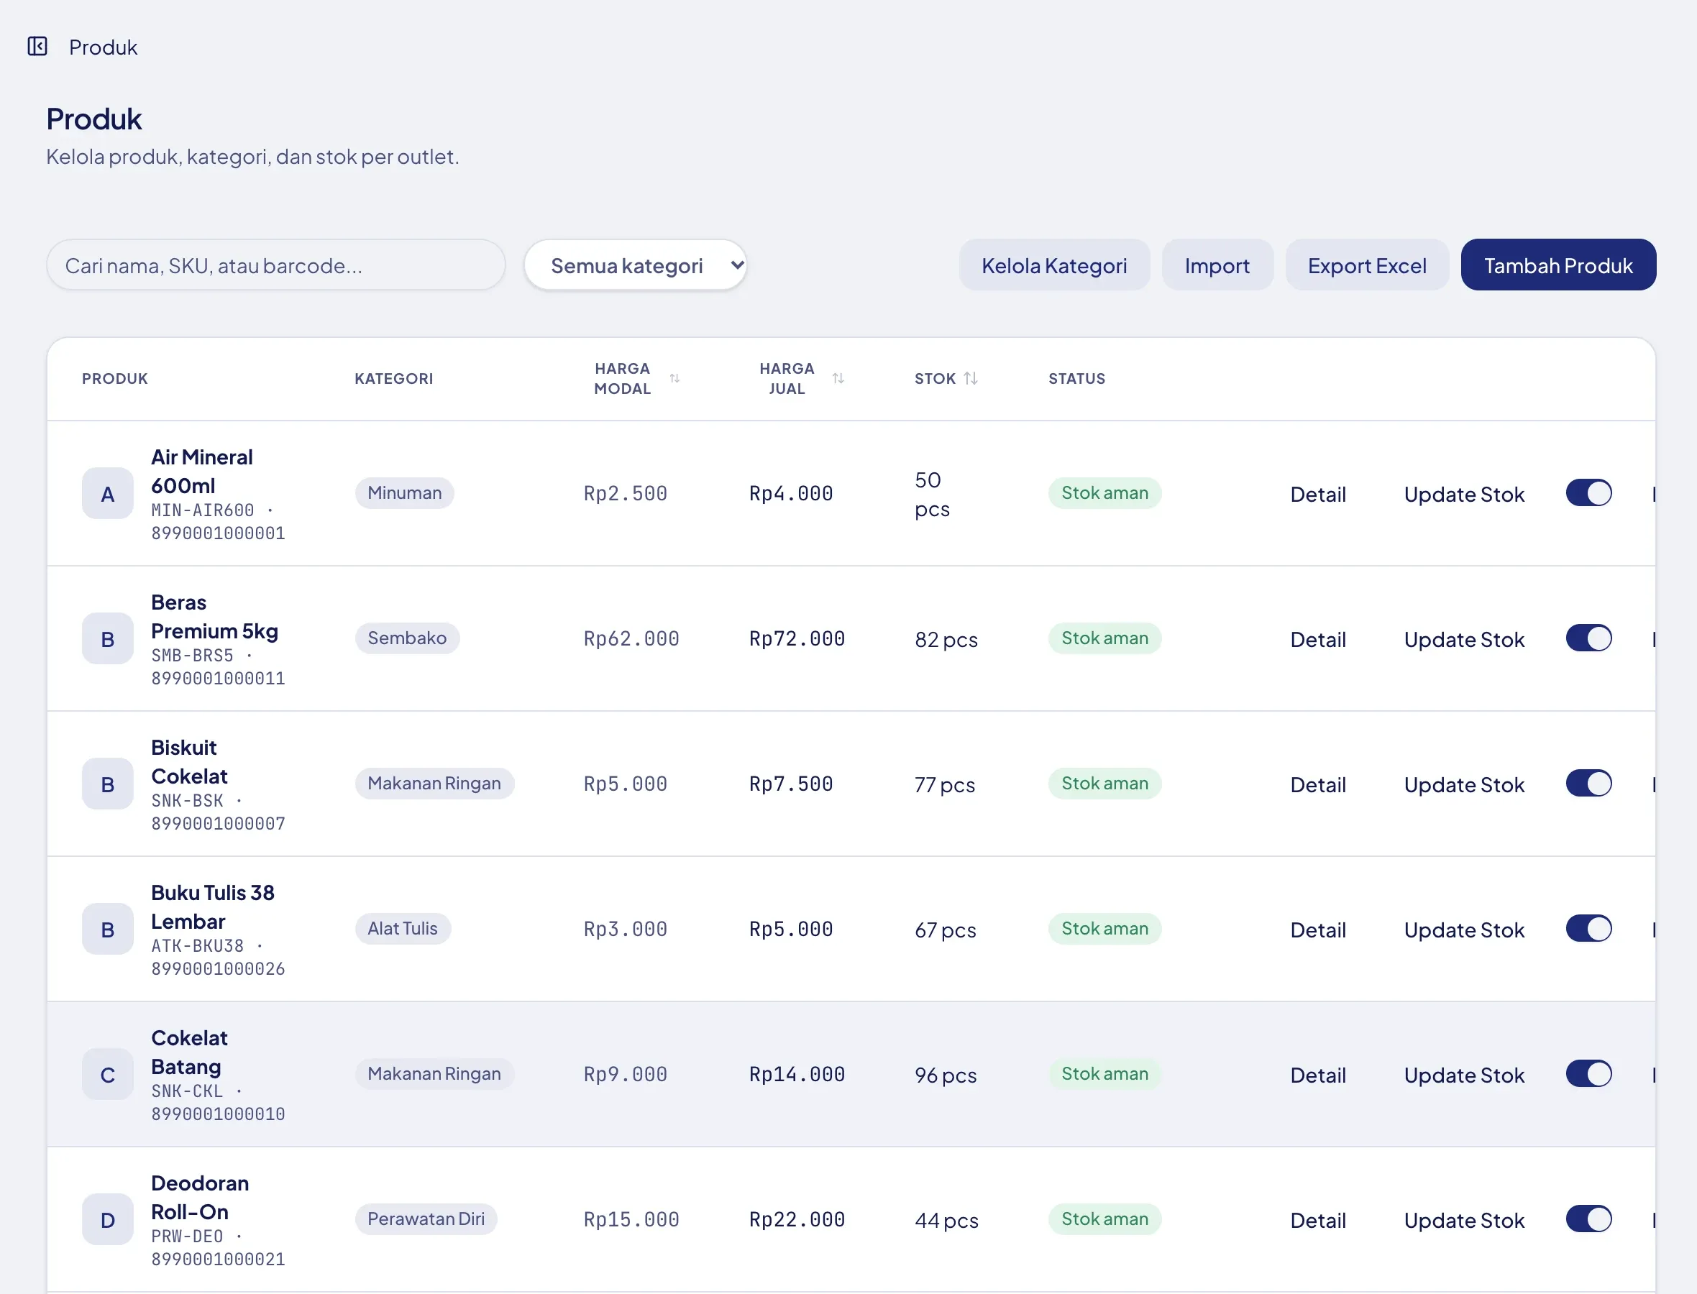
Task: Click the Biskuit Cokelat avatar letter
Action: (x=108, y=784)
